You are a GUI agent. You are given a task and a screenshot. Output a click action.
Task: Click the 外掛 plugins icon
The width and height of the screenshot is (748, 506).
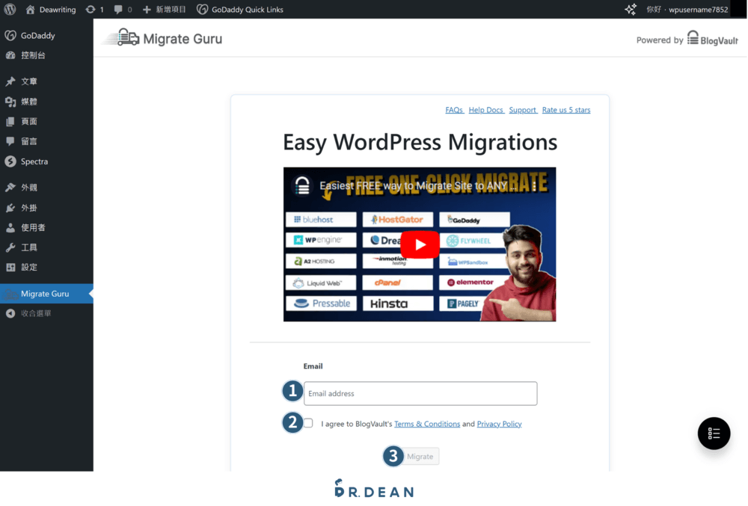point(10,208)
